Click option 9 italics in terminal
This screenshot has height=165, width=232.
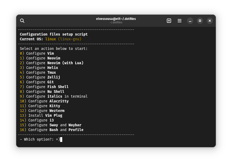pyautogui.click(x=54, y=96)
